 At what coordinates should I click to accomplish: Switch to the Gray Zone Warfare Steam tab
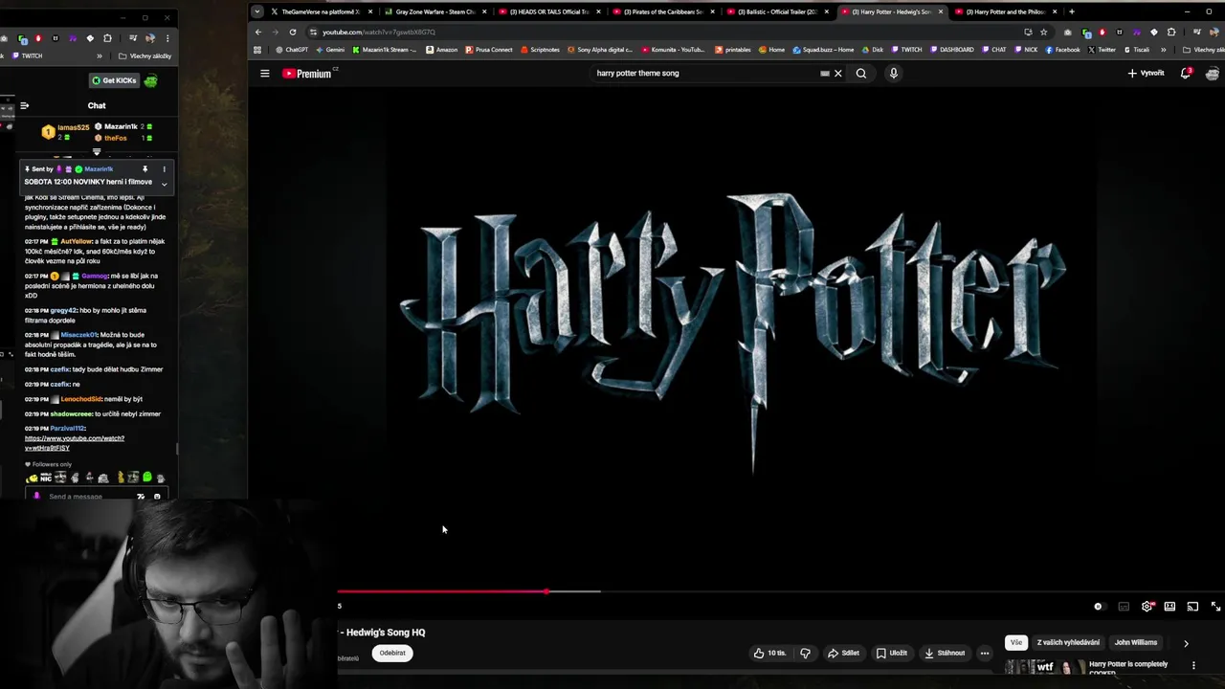point(434,11)
